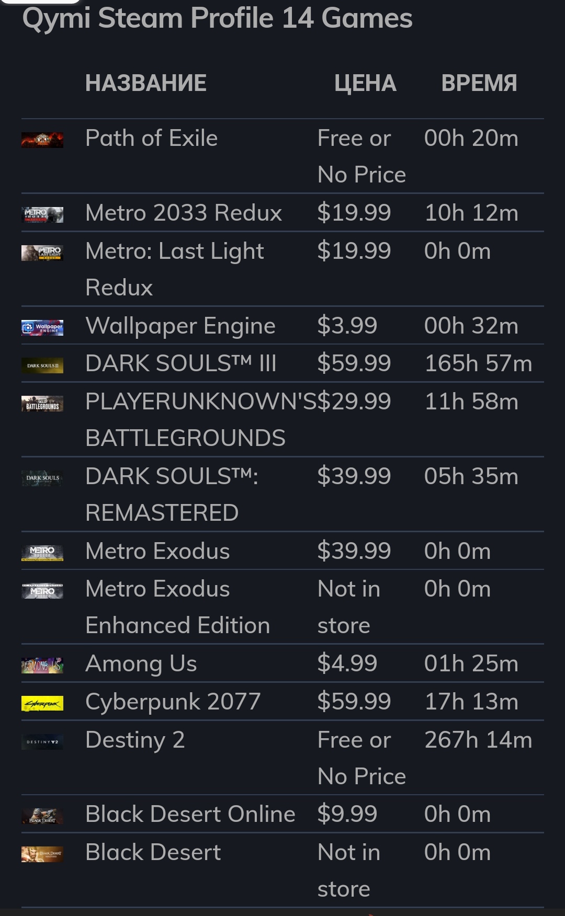The width and height of the screenshot is (565, 916).
Task: Click the Metro 2033 Redux game icon
Action: 42,214
